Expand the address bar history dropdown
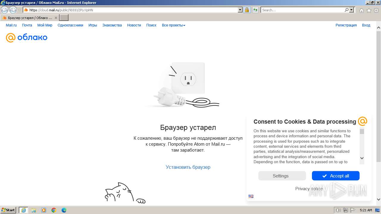The image size is (381, 214). click(240, 10)
